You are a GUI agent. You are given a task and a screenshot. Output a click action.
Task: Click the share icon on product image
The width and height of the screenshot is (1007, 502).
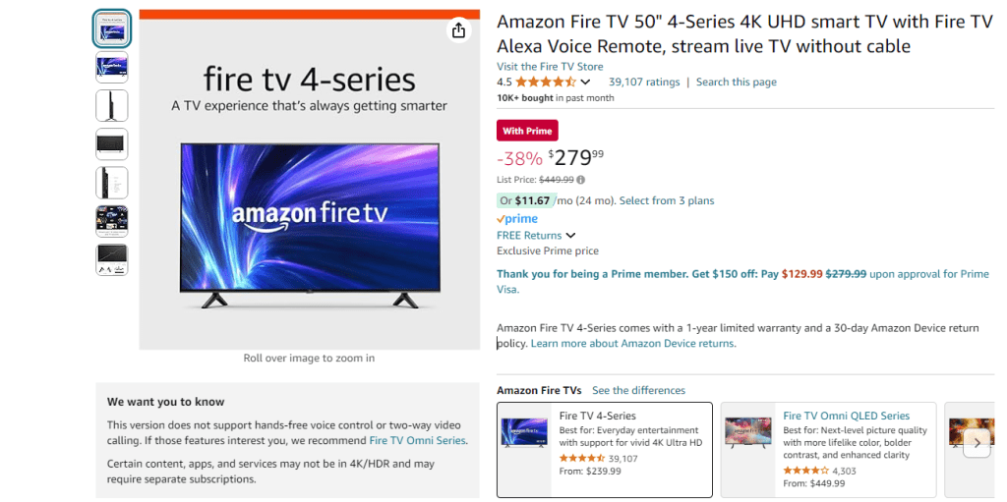458,30
